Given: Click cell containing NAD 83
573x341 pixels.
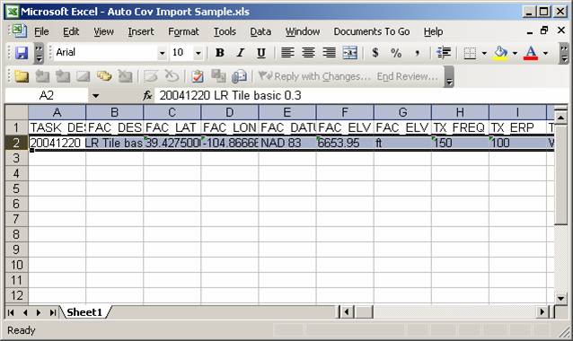Looking at the screenshot, I should click(287, 143).
